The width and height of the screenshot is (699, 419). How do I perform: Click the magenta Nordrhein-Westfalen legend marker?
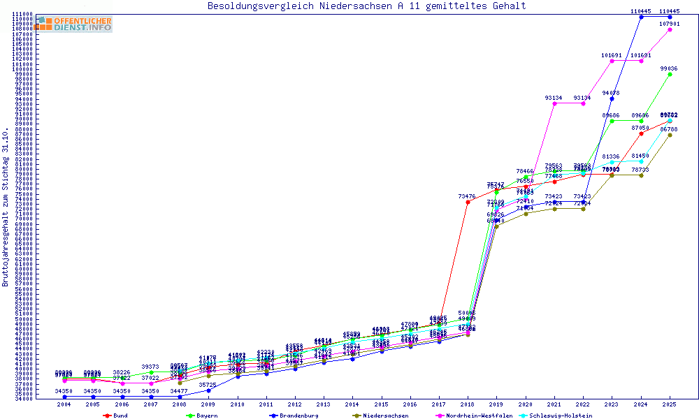(440, 415)
